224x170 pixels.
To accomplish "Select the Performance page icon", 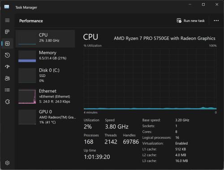I will [x=7, y=43].
